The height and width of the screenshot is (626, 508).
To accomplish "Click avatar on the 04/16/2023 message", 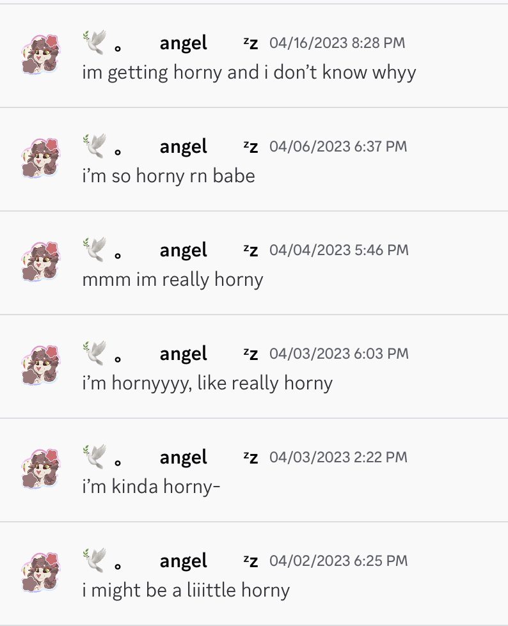I will (x=40, y=54).
